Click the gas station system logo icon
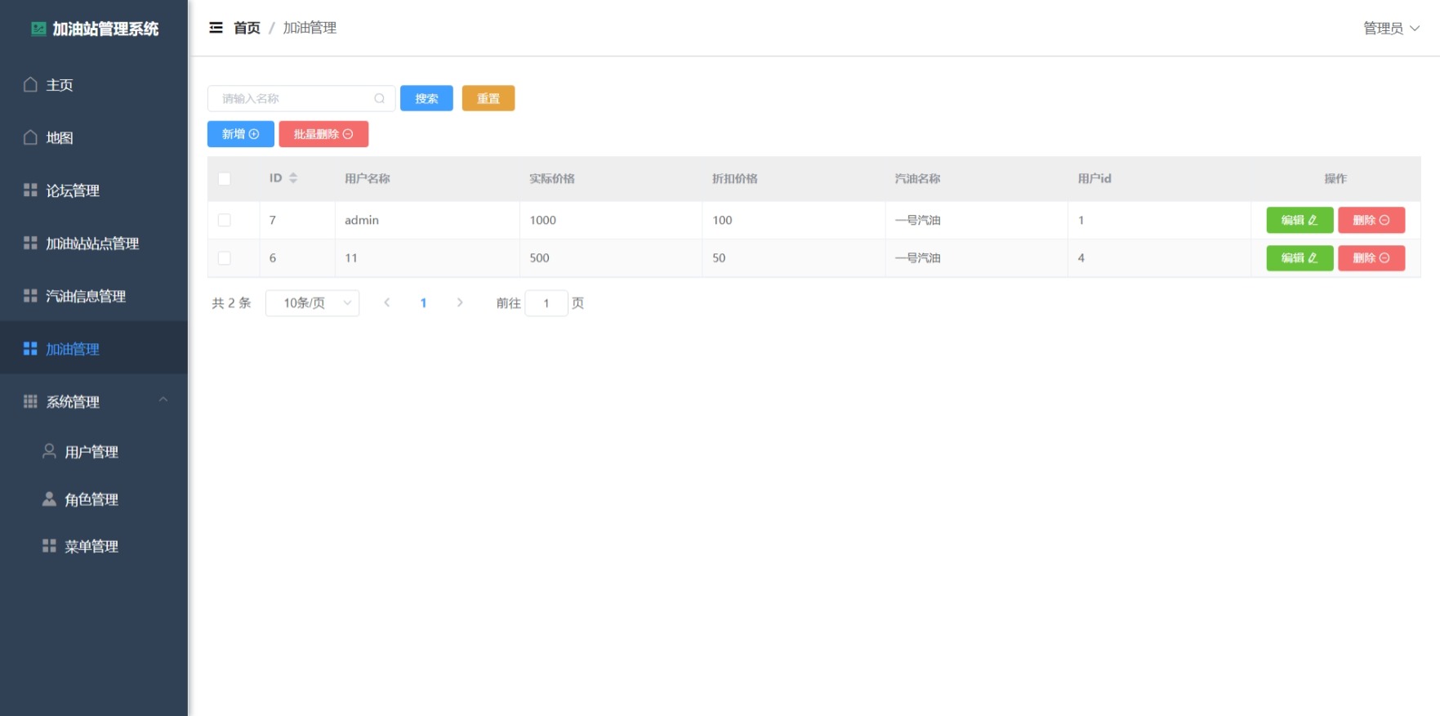This screenshot has height=716, width=1440. 38,29
